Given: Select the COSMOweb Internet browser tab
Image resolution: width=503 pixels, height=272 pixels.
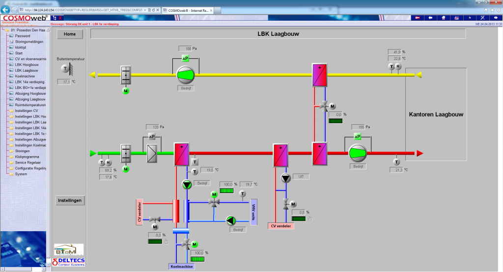Looking at the screenshot, I should (x=188, y=10).
